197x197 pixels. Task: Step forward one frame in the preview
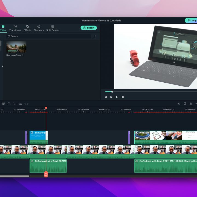tap(111, 97)
